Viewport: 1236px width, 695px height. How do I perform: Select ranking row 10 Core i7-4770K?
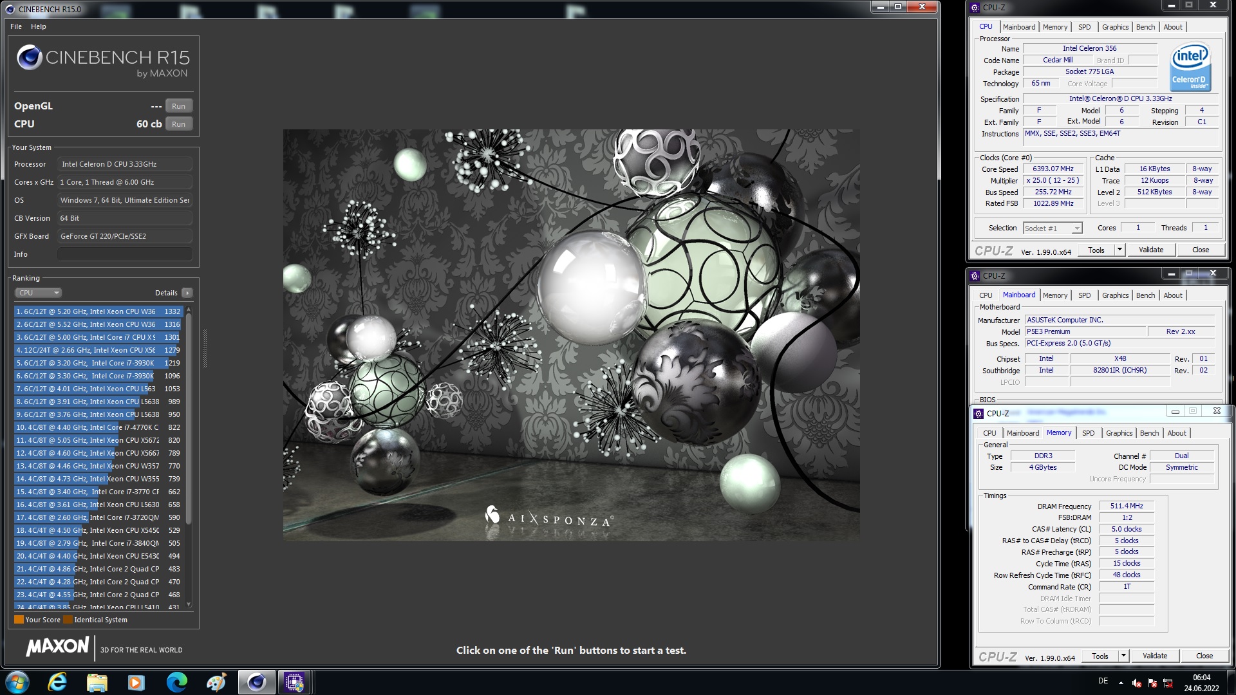click(x=98, y=427)
